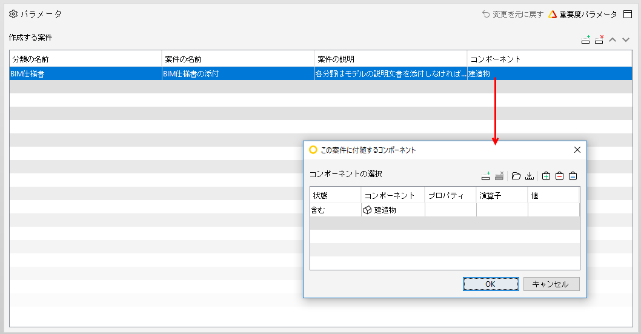Select the BIM仕様書の添付 issue name cell
The width and height of the screenshot is (641, 334).
(238, 74)
